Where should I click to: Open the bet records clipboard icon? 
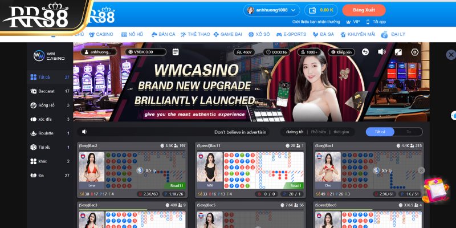click(176, 52)
